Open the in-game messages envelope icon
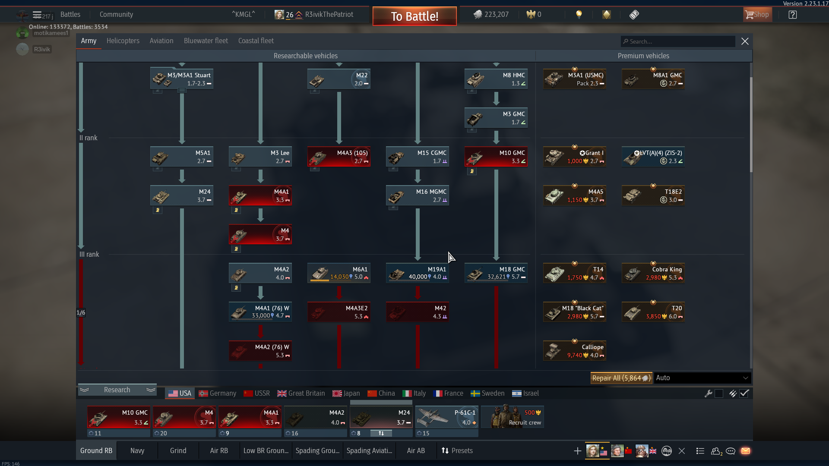 pyautogui.click(x=746, y=451)
